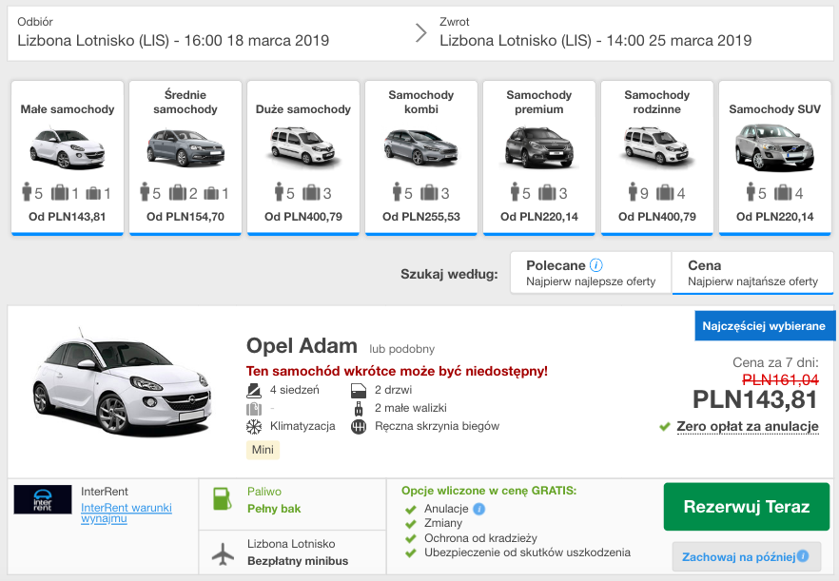Viewport: 839px width, 581px height.
Task: Click the info icon next to Polecane
Action: click(596, 265)
